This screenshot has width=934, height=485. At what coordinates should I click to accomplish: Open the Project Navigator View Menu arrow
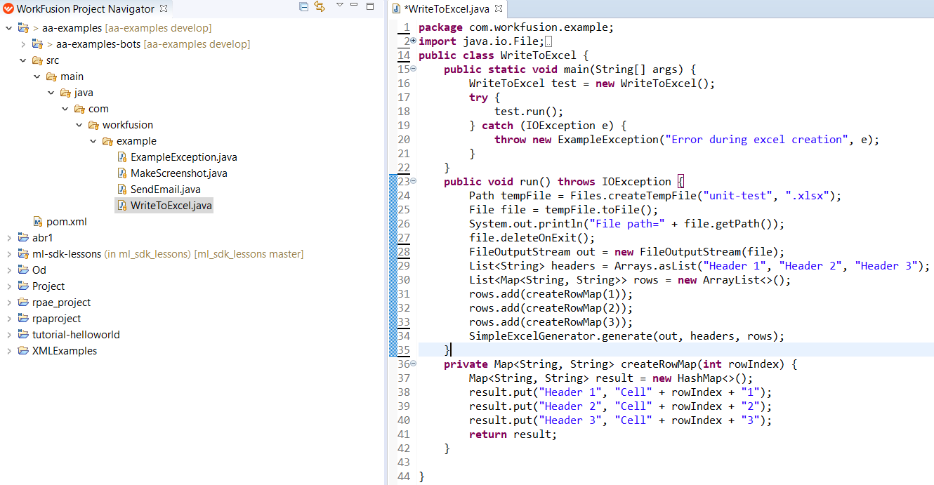point(339,5)
